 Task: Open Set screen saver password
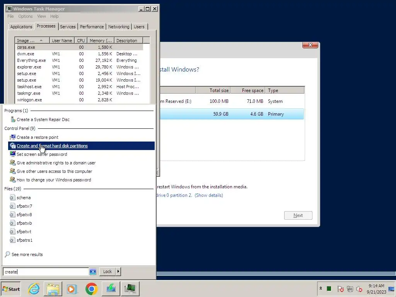tap(42, 154)
